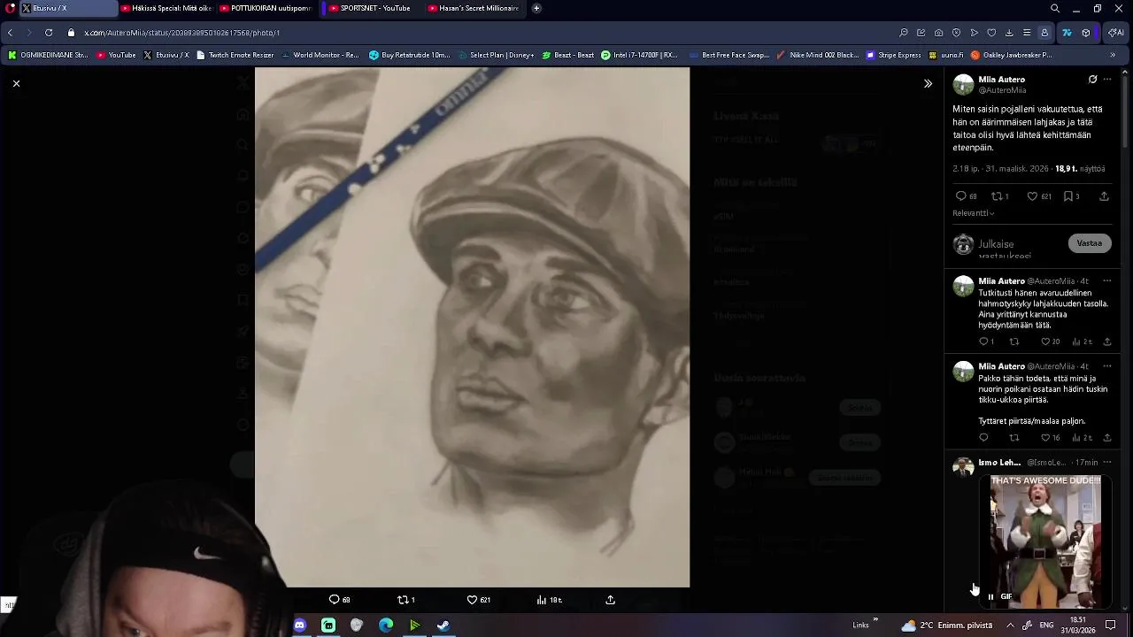Open the OGMIKEDIMANE Str... bookmark
The image size is (1133, 637).
pos(48,55)
